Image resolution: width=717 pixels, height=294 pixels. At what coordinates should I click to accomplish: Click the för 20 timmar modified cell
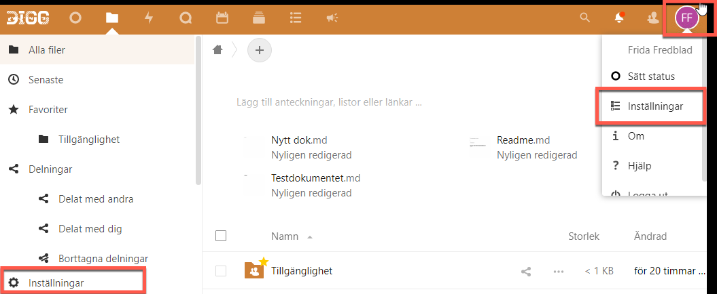[671, 271]
